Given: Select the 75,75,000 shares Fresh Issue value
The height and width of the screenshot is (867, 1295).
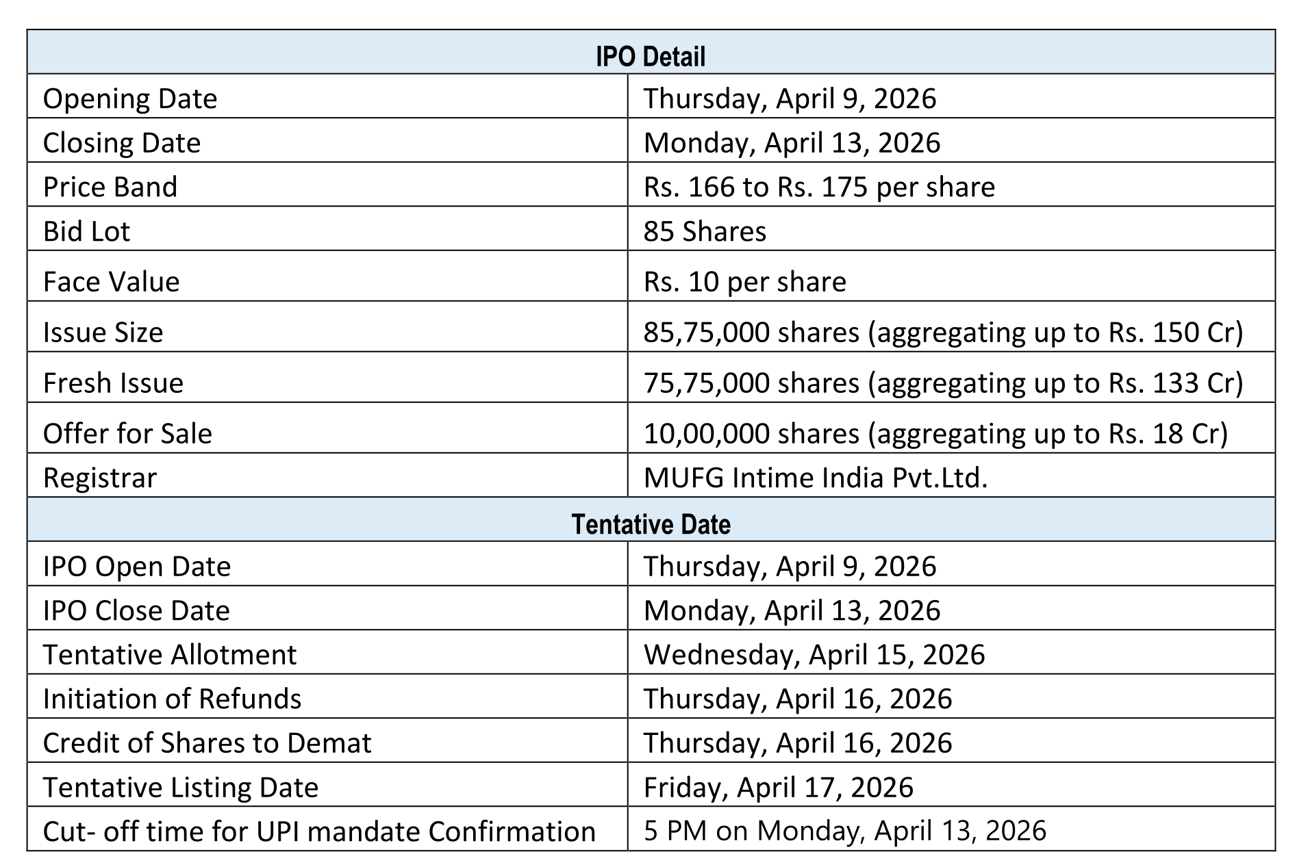Looking at the screenshot, I should pyautogui.click(x=942, y=383).
